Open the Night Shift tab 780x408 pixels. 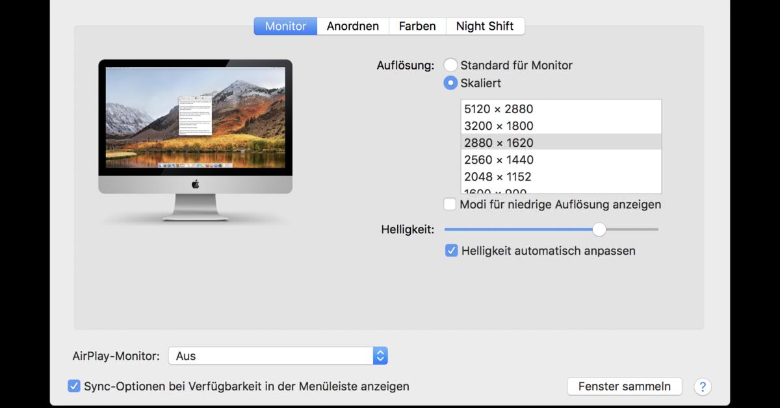click(x=485, y=26)
